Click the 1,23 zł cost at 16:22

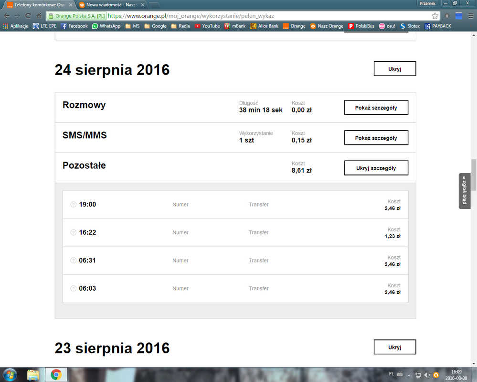[x=392, y=236]
